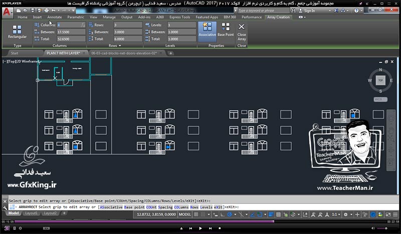The image size is (401, 234).
Task: Toggle Object Snap Tracking in status bar
Action: (253, 214)
